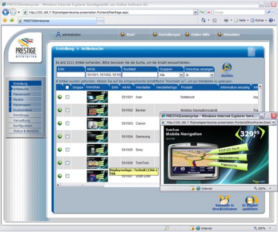This screenshot has width=278, height=232.
Task: Click green arrow for Scan Disk row
Action: click(60, 176)
